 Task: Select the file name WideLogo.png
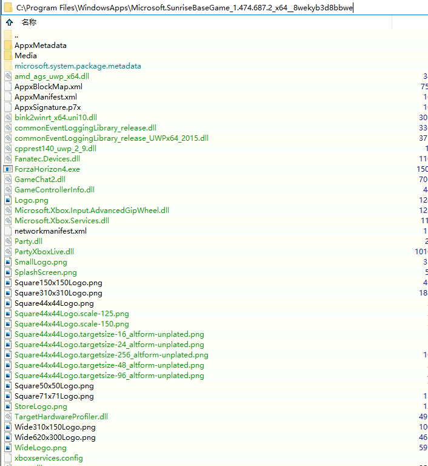41,448
